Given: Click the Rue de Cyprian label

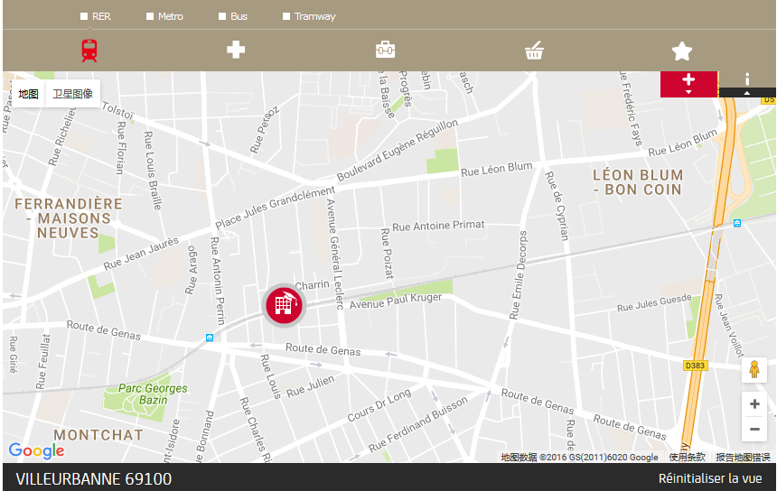Looking at the screenshot, I should (x=557, y=206).
